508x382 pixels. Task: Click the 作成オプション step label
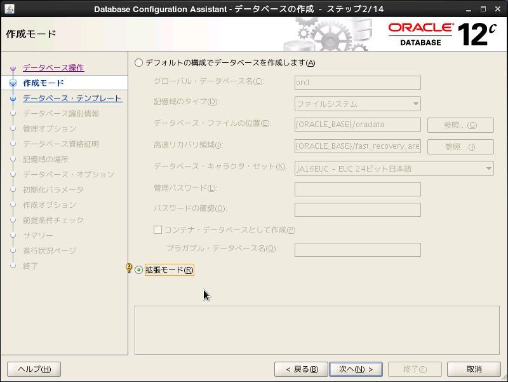50,205
